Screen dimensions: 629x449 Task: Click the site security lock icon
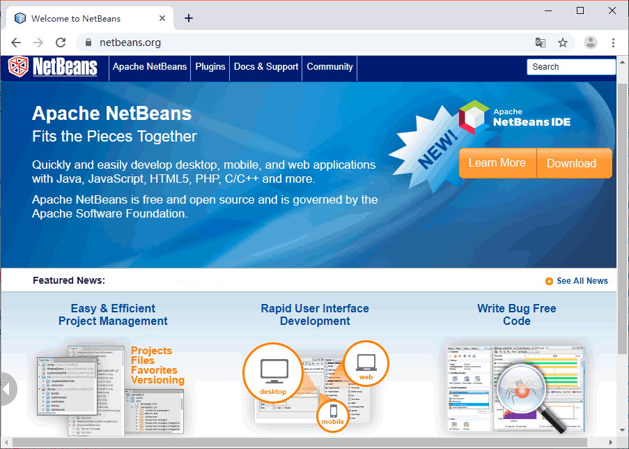[x=88, y=42]
